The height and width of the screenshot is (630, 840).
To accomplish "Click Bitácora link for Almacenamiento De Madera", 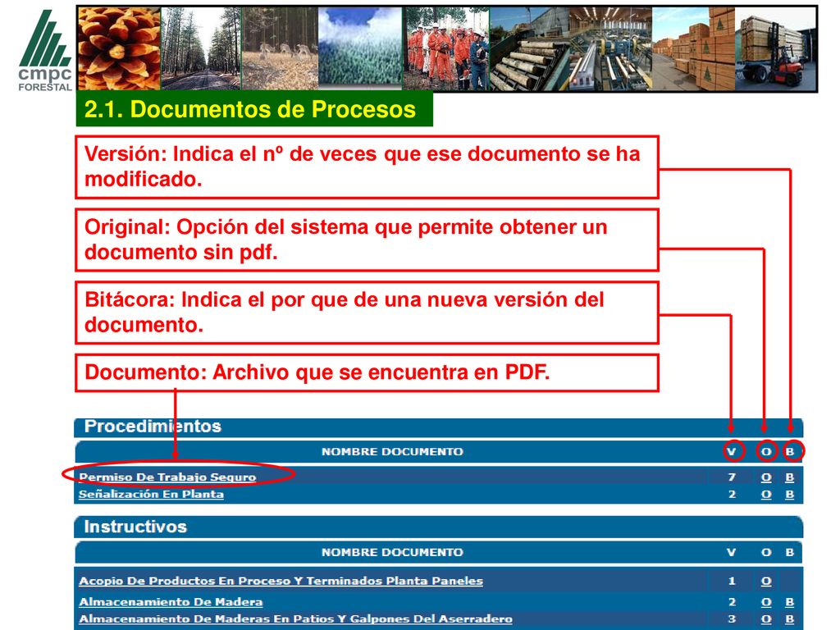I will tap(790, 601).
